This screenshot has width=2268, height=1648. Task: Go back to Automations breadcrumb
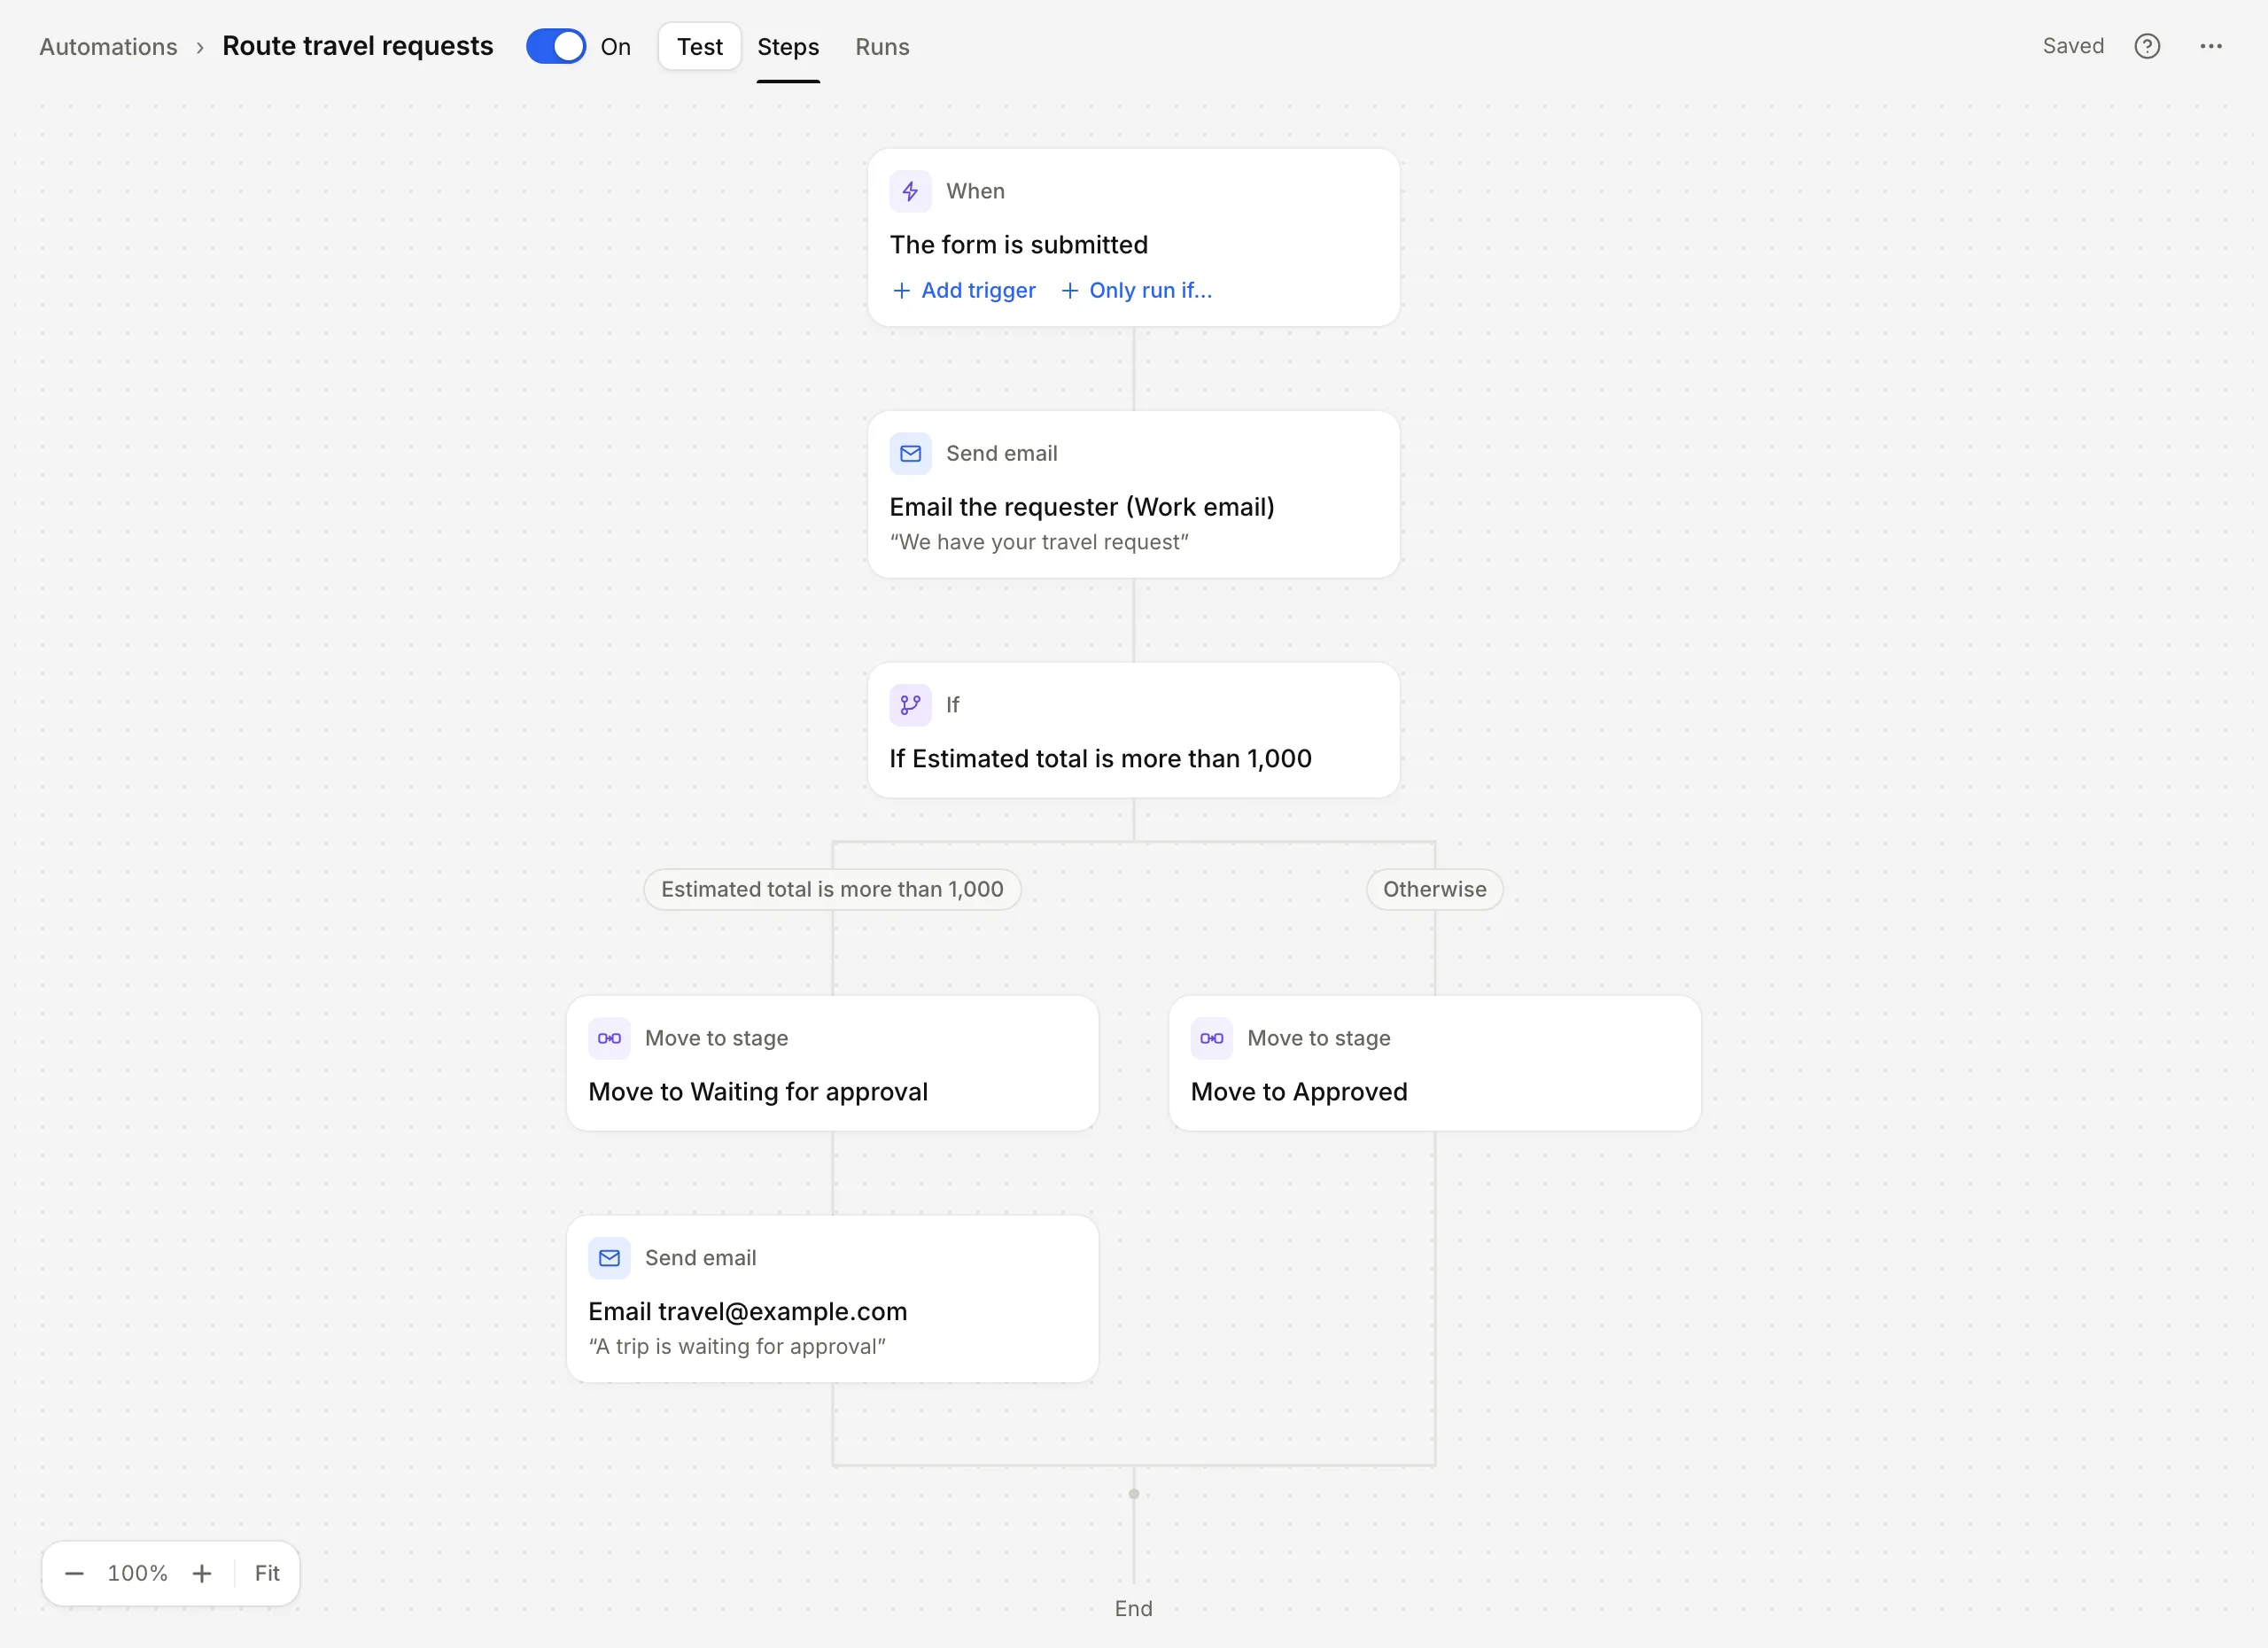[x=108, y=47]
